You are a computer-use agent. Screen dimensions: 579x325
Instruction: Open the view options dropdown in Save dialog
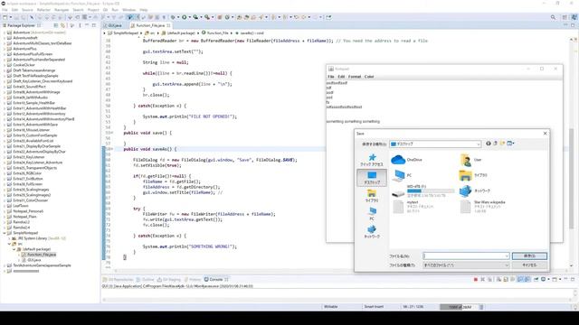tap(513, 144)
